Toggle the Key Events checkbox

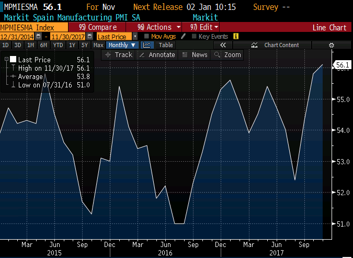click(x=195, y=37)
